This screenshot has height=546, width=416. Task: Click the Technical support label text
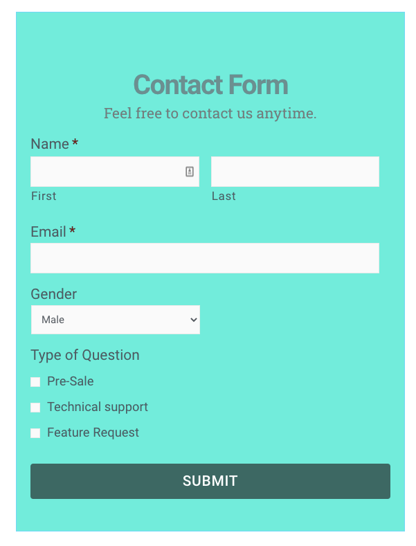tap(98, 407)
